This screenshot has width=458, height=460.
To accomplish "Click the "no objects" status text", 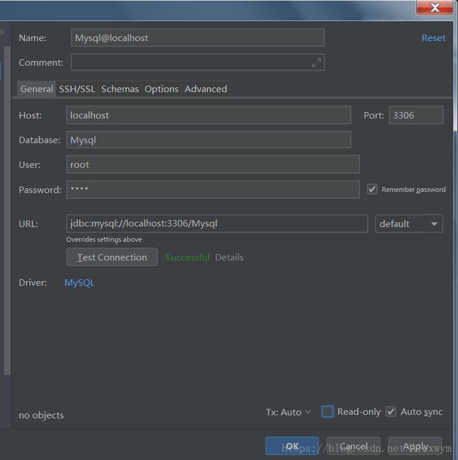I will coord(41,415).
